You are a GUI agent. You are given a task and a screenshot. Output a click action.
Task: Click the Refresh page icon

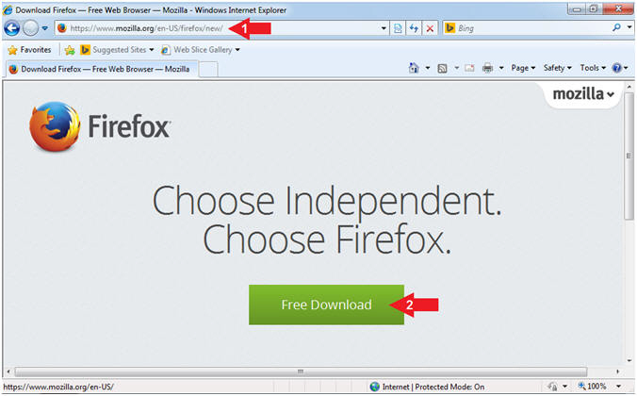click(414, 28)
